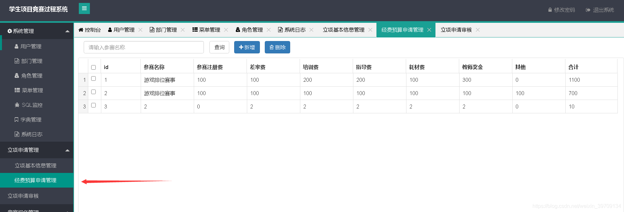The height and width of the screenshot is (212, 624).
Task: Click the bug icon beside SQL监控
Action: coord(17,105)
